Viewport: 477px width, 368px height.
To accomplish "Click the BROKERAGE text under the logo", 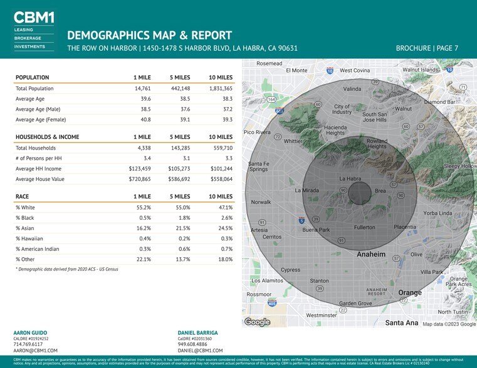I will pyautogui.click(x=28, y=38).
